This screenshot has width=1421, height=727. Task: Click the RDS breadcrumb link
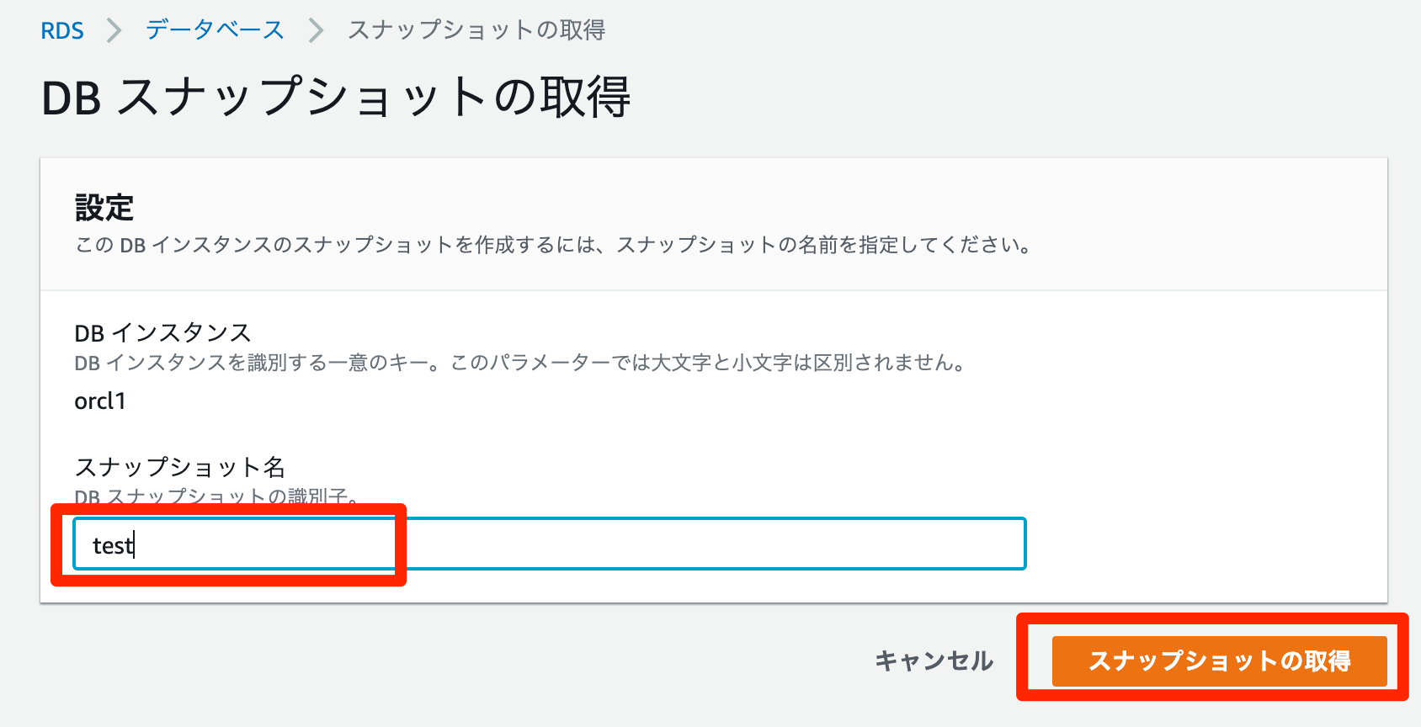(62, 31)
